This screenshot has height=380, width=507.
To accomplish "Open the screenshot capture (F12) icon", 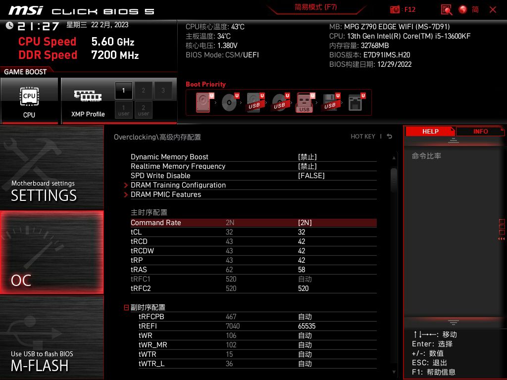I will [396, 9].
